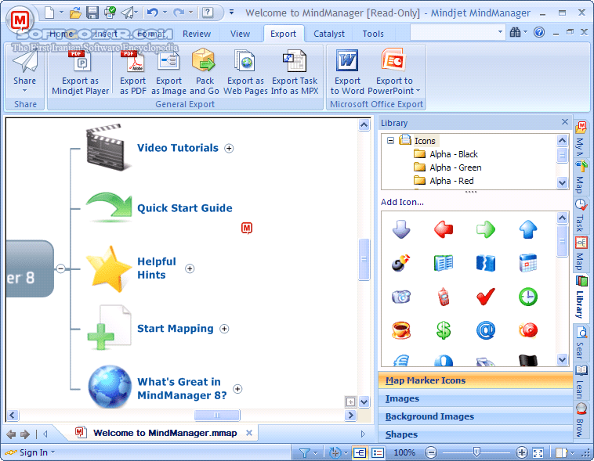The width and height of the screenshot is (594, 461).
Task: Switch to the View ribbon tab
Action: coord(240,34)
